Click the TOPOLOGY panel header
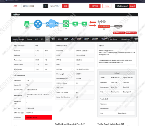 click(75, 15)
